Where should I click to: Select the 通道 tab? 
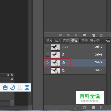click(x=74, y=41)
